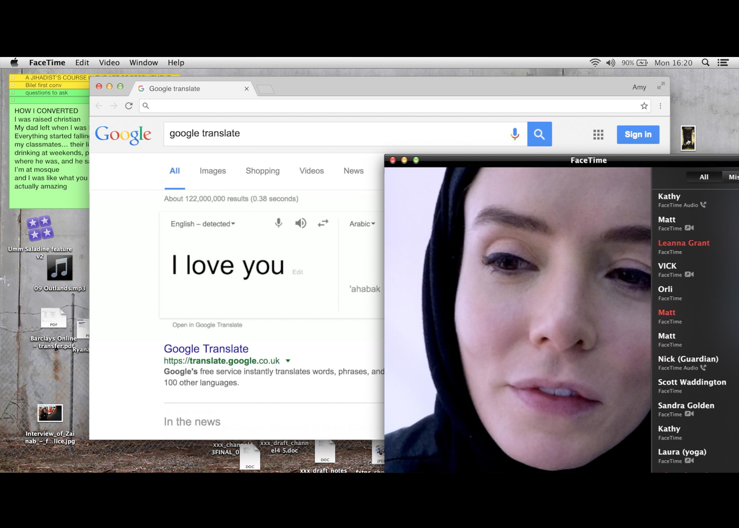Swap languages with the arrows icon
Screen dimensions: 739x528
(x=323, y=223)
